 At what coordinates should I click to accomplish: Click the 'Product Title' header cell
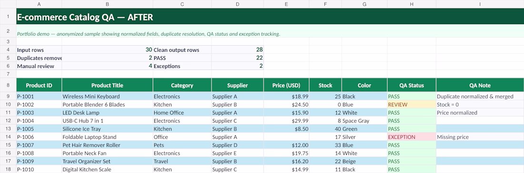pos(107,86)
